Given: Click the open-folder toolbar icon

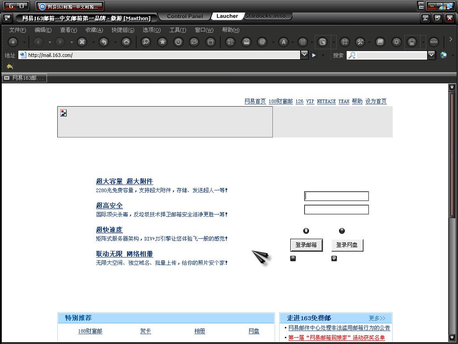Looking at the screenshot, I should pyautogui.click(x=194, y=42).
